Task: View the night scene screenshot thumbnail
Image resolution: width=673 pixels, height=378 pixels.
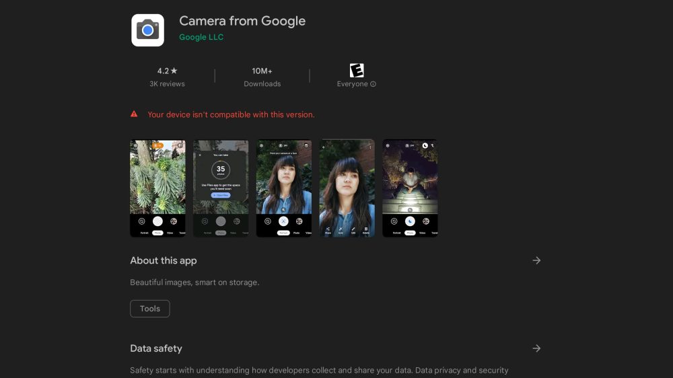Action: 410,188
